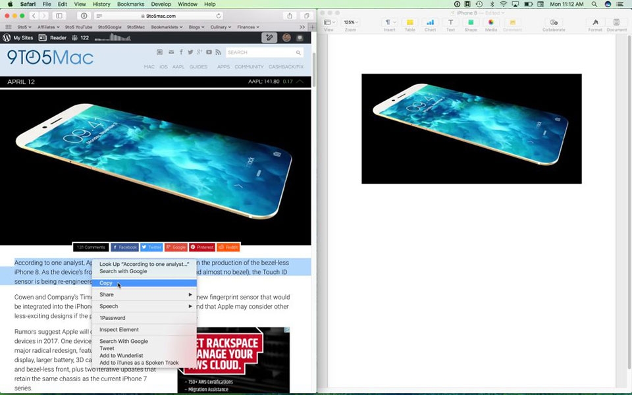The image size is (632, 395).
Task: Click the 131 Comments button
Action: 90,247
